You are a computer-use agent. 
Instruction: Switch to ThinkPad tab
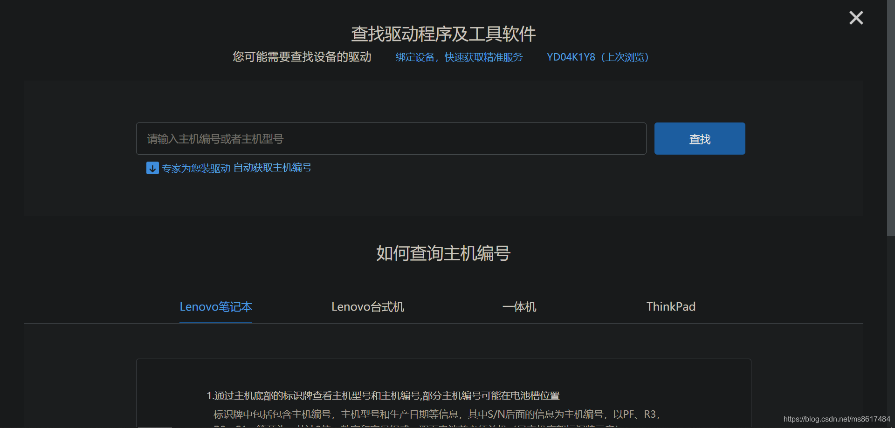click(671, 306)
